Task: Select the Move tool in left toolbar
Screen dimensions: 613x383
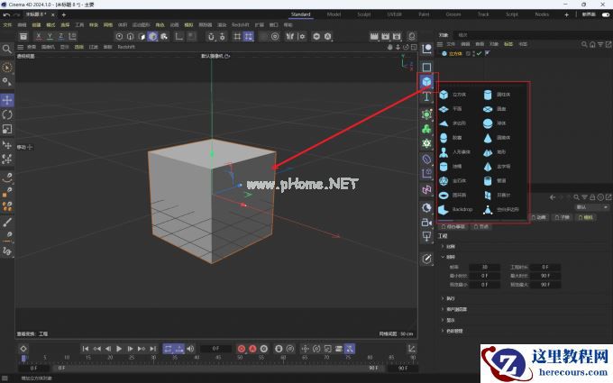Action: point(7,100)
